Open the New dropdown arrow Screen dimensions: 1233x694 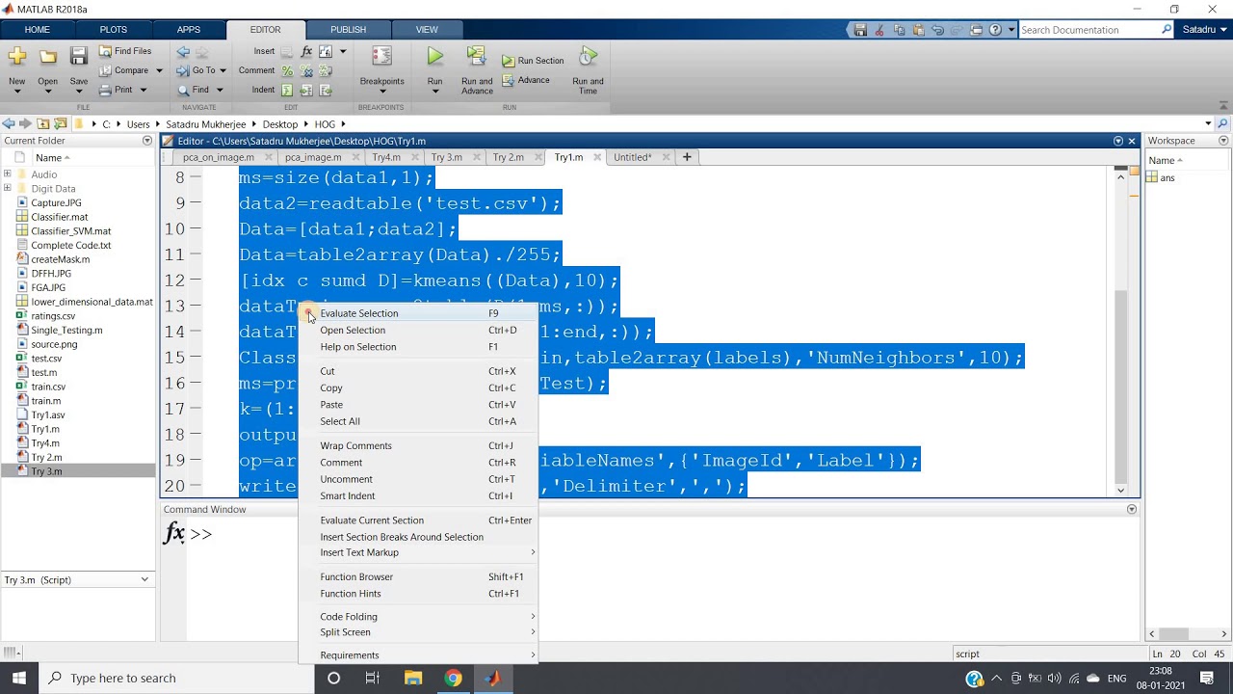pos(17,92)
